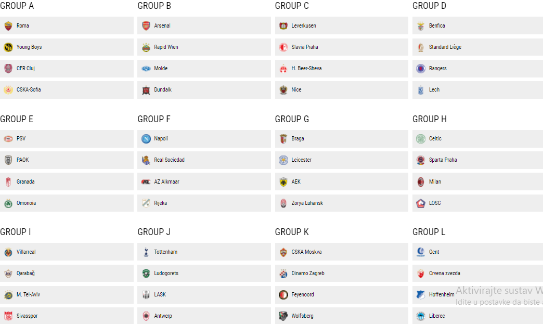The height and width of the screenshot is (324, 543).
Task: Select the Leicester team row
Action: (341, 160)
